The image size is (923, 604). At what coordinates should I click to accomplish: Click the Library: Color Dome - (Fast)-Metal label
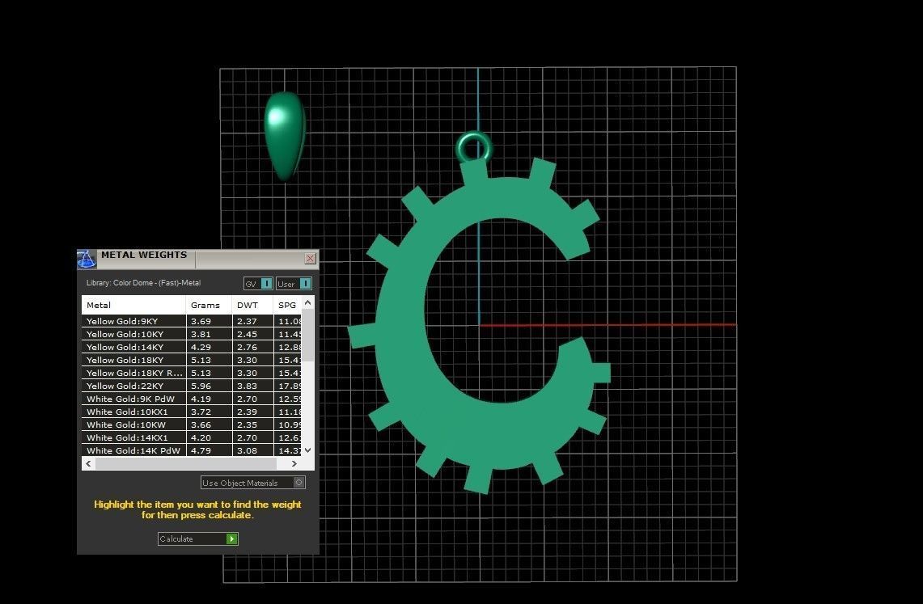point(144,283)
